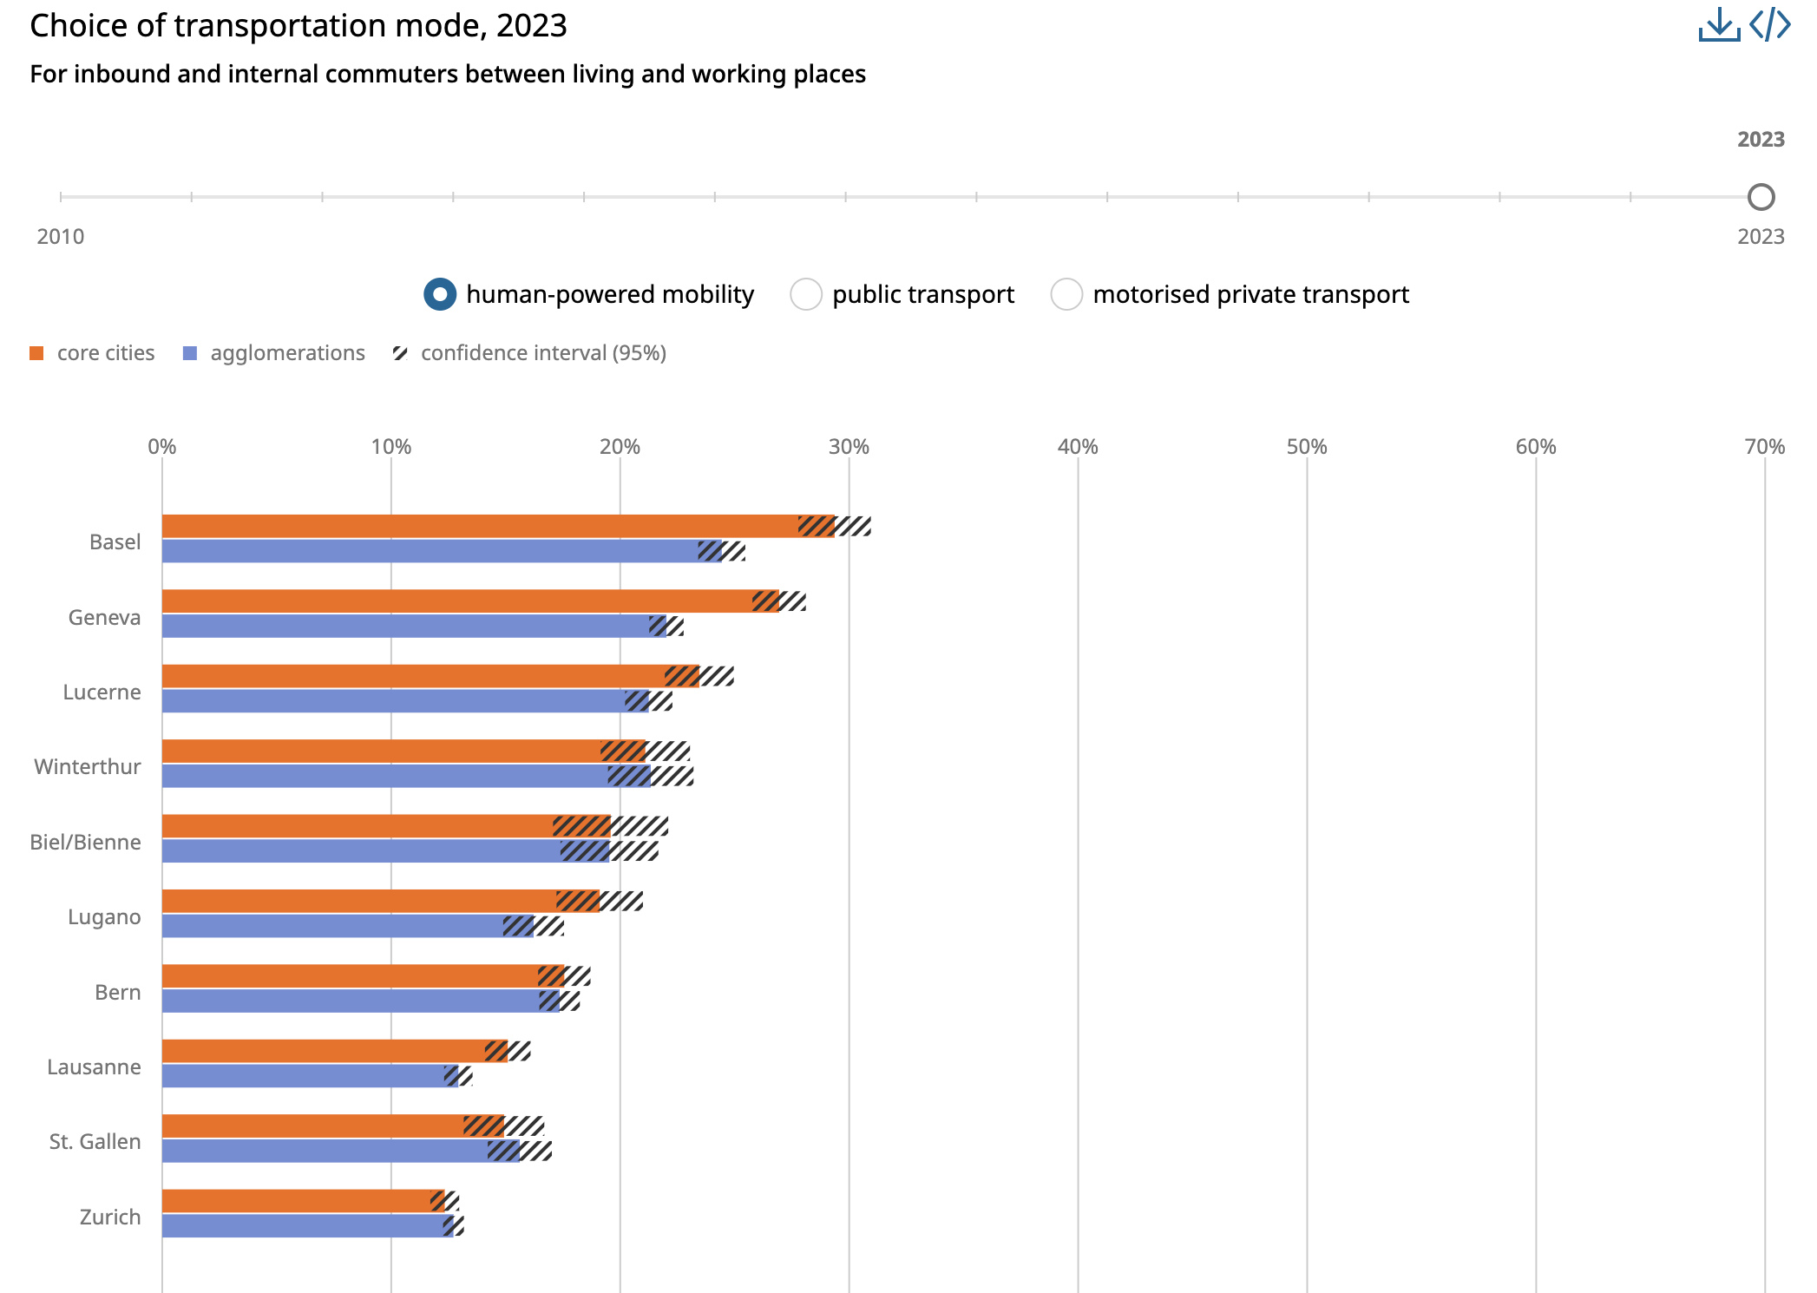Click the 2010 start of timeline

point(61,197)
